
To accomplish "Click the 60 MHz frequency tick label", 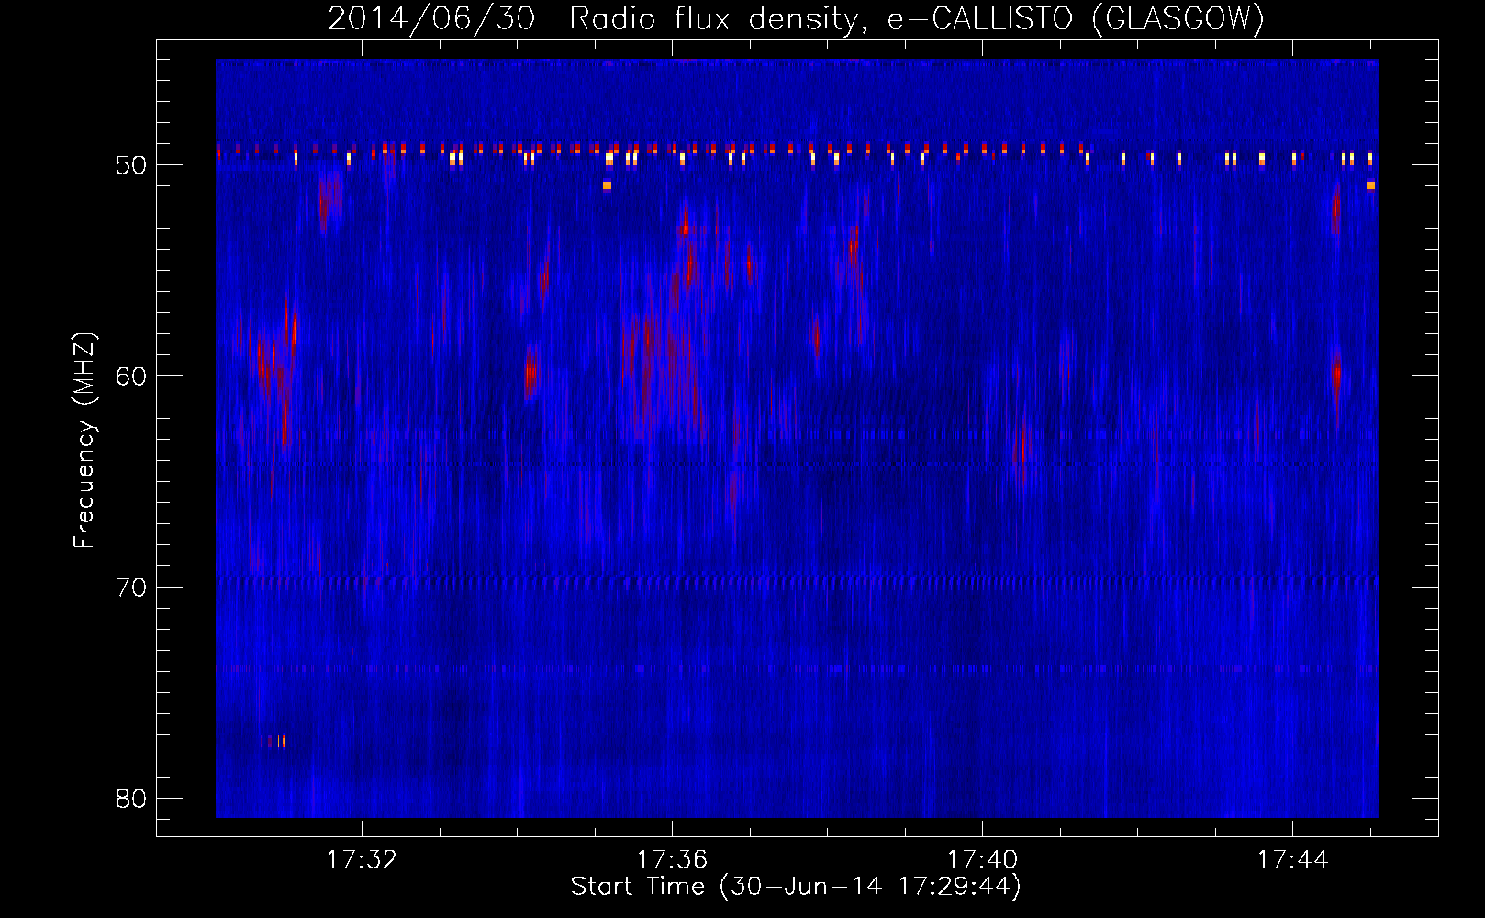I will pyautogui.click(x=131, y=376).
